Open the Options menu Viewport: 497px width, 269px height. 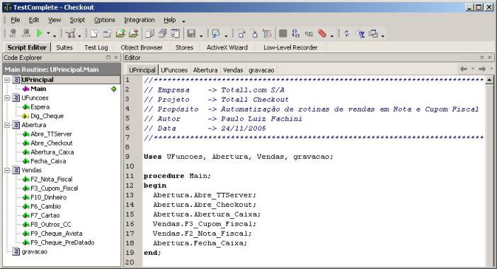tap(104, 20)
